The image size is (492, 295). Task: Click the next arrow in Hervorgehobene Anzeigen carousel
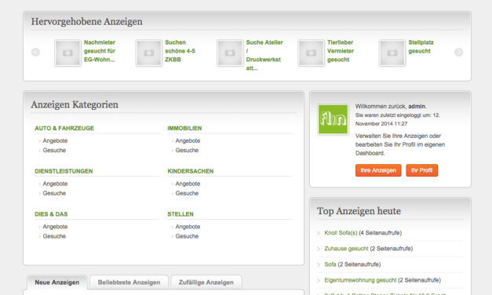pyautogui.click(x=459, y=53)
